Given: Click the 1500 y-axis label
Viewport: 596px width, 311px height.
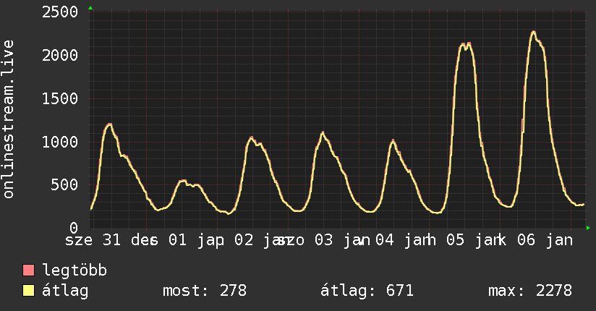Looking at the screenshot, I should [x=60, y=99].
